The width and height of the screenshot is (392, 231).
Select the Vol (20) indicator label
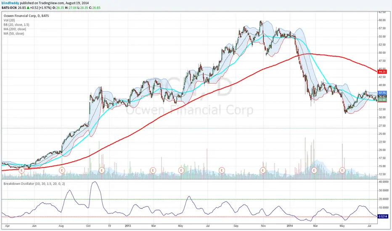coord(9,20)
